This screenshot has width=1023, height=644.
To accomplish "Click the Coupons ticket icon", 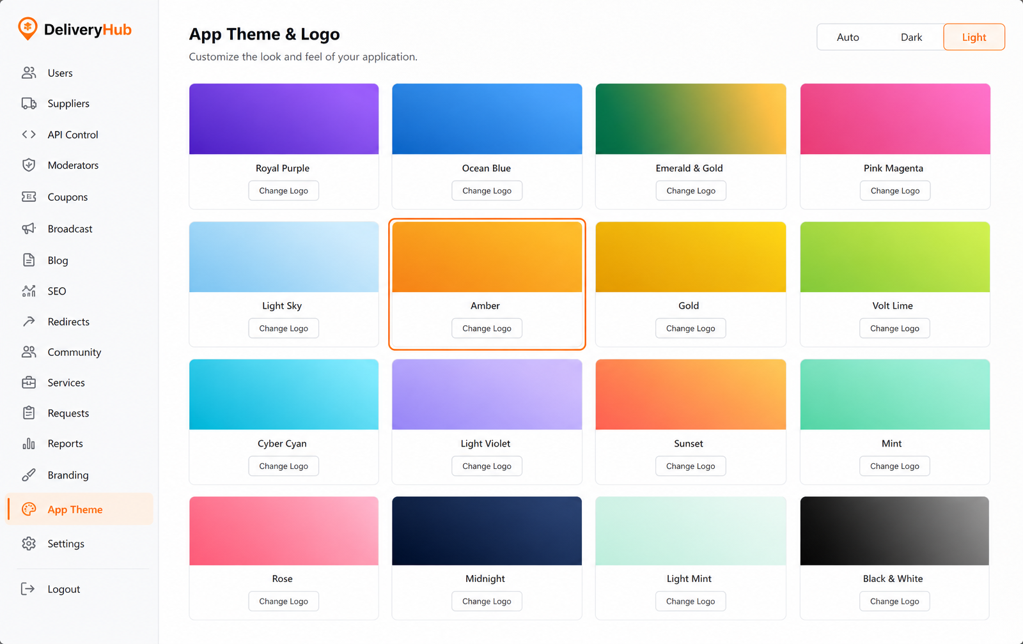I will pos(29,197).
